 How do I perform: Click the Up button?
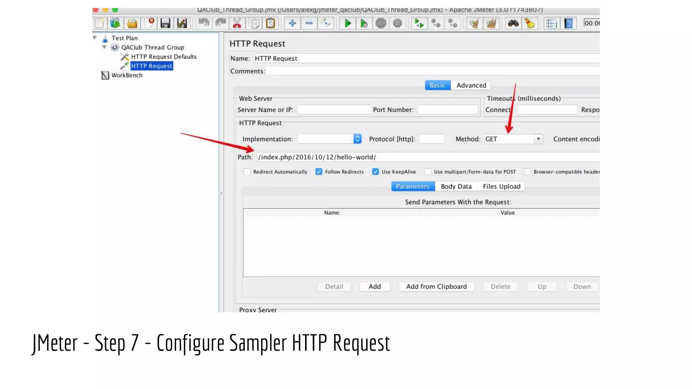542,287
